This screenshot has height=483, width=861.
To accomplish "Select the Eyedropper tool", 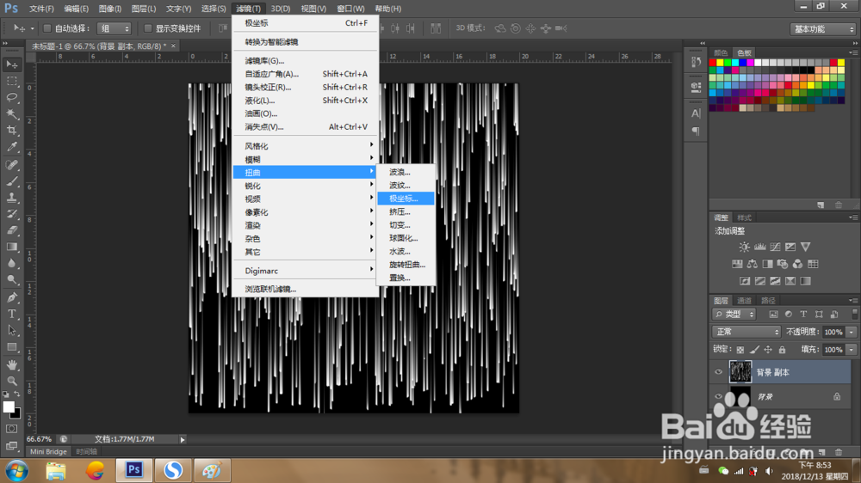I will 11,147.
